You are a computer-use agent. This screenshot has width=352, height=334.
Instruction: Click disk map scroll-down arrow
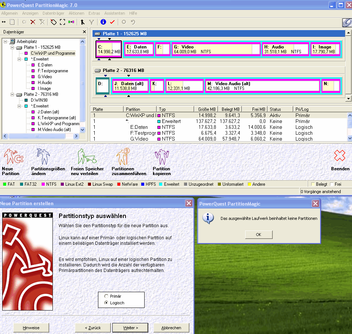click(x=348, y=98)
